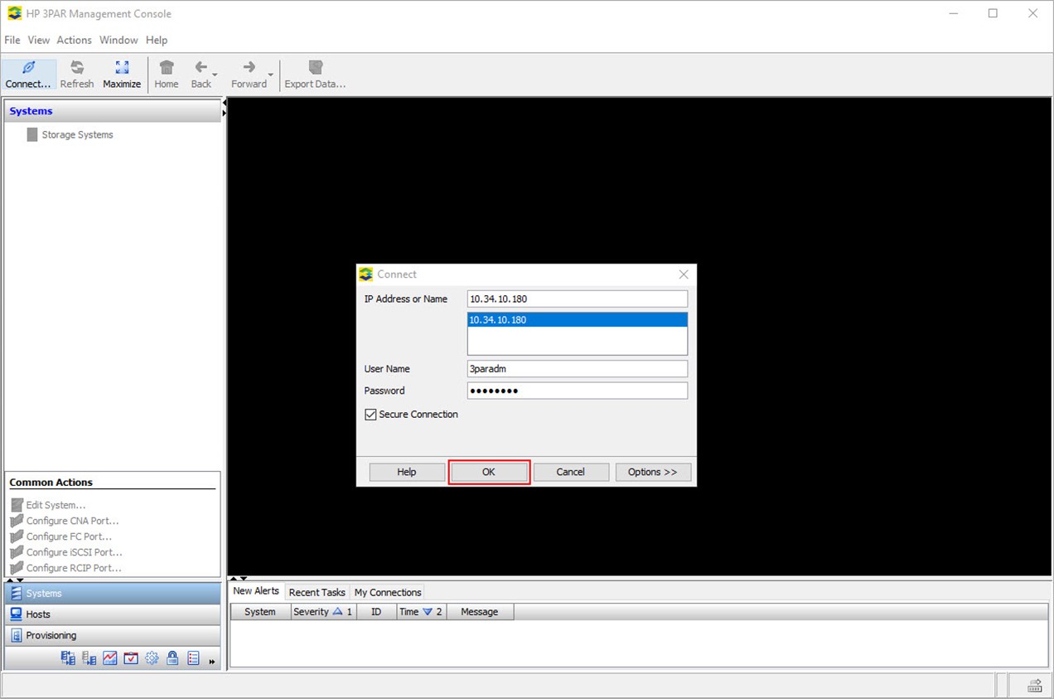This screenshot has width=1054, height=699.
Task: Select the Provisioning navigation bar
Action: (x=112, y=635)
